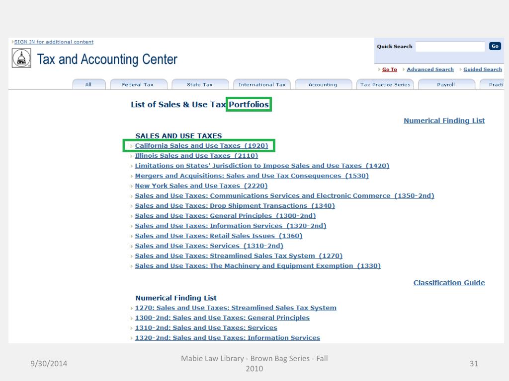Open 1300-2nd: General Principles link

click(x=222, y=318)
